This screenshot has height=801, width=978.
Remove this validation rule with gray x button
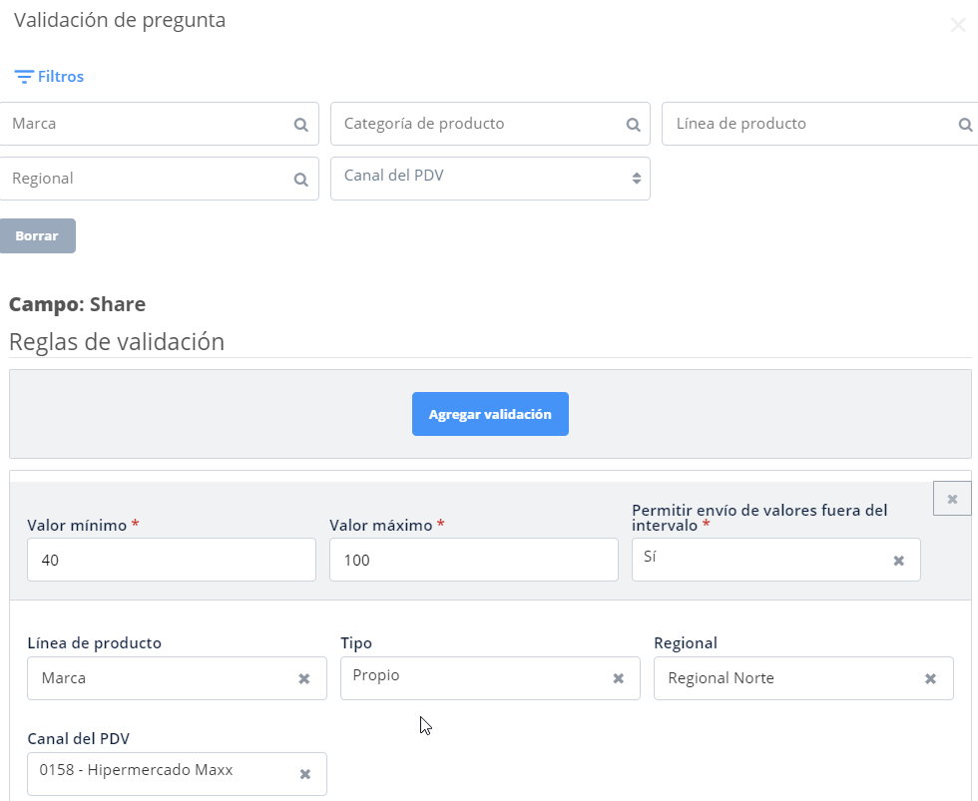(952, 498)
